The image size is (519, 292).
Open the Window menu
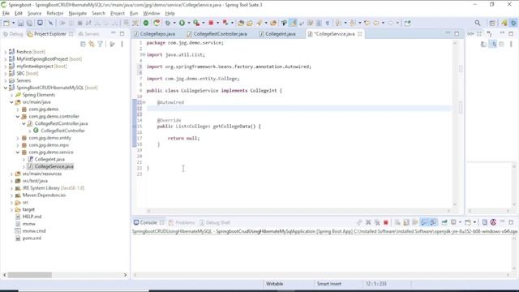point(152,13)
